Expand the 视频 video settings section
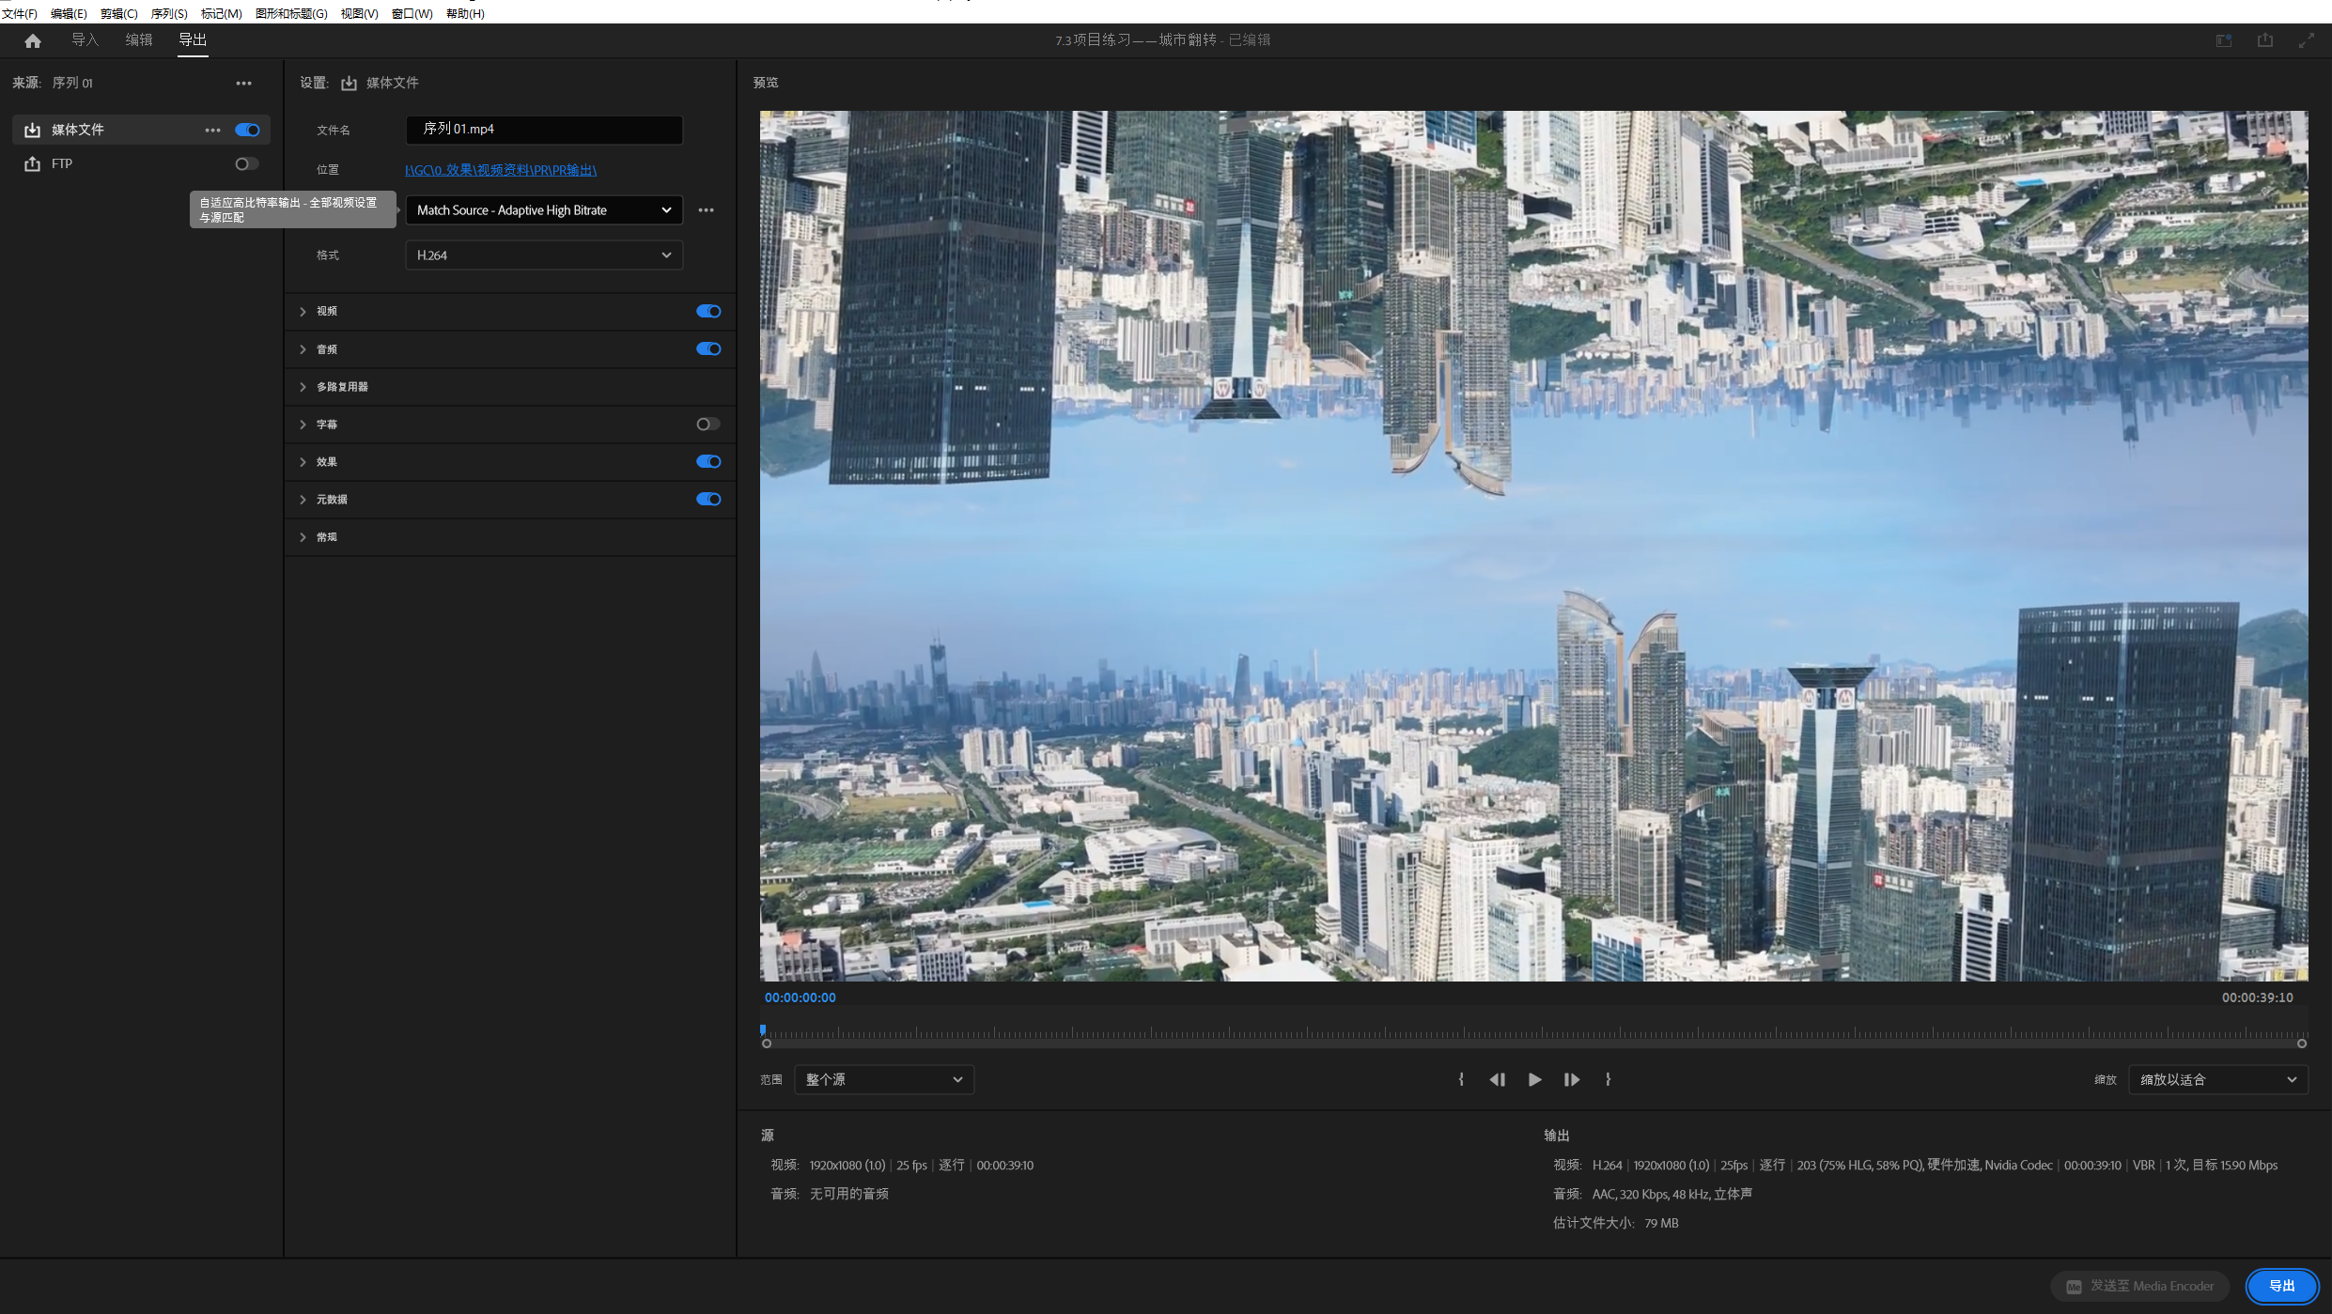This screenshot has width=2332, height=1314. click(x=303, y=312)
